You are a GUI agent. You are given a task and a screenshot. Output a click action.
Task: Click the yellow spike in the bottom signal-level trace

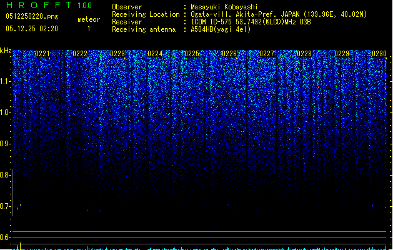pos(20,246)
